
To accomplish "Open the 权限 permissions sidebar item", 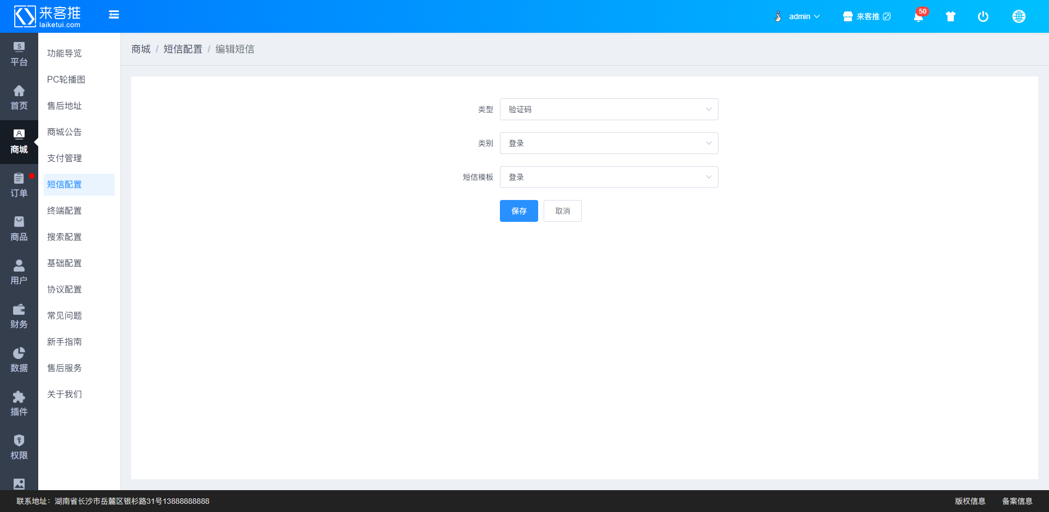I will (19, 448).
